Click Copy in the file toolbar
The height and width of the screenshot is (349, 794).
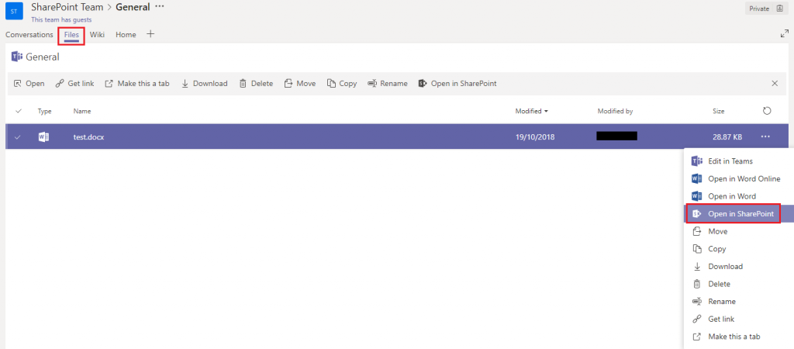[342, 84]
